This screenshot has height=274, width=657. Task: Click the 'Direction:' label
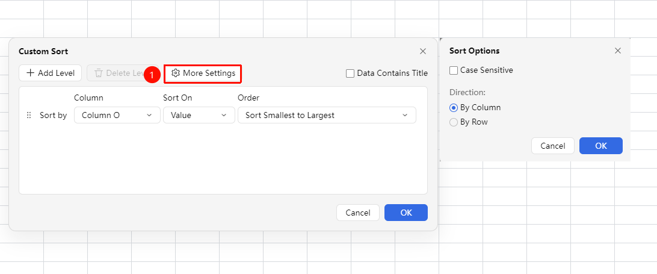tap(467, 92)
